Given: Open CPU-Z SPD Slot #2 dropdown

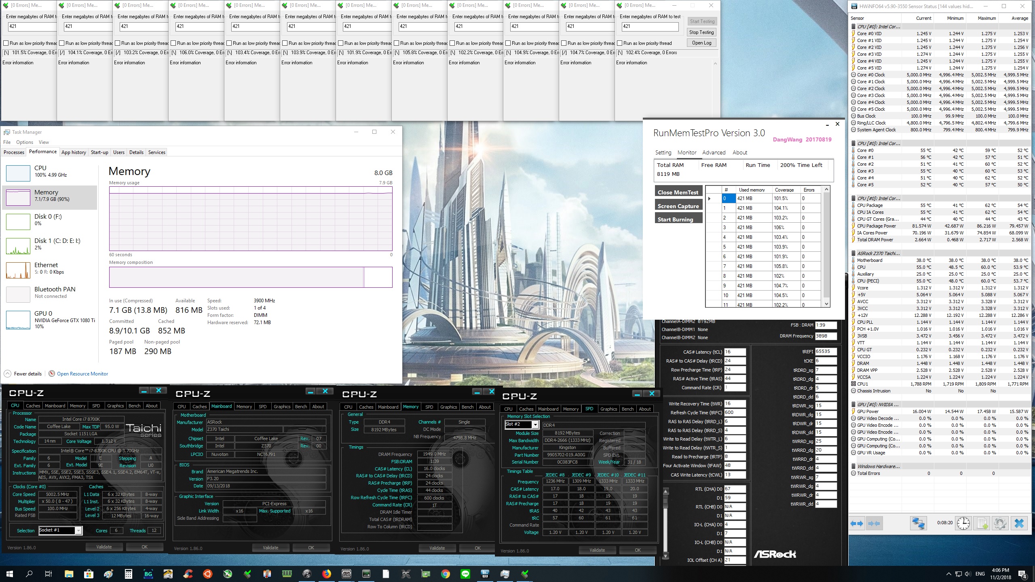Looking at the screenshot, I should [x=535, y=425].
